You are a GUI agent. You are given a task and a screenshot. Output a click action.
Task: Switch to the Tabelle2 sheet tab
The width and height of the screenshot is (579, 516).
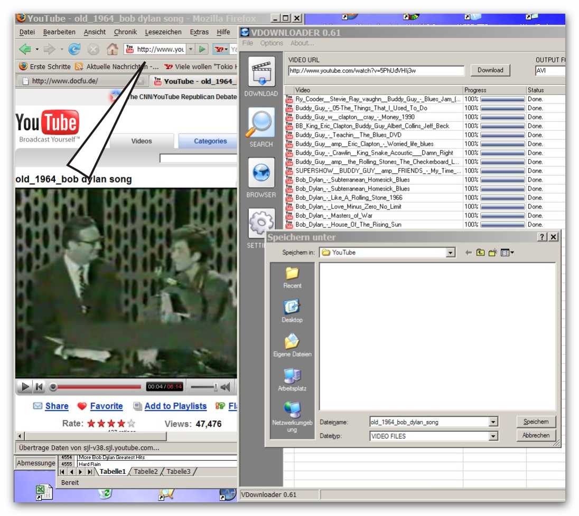(x=145, y=472)
